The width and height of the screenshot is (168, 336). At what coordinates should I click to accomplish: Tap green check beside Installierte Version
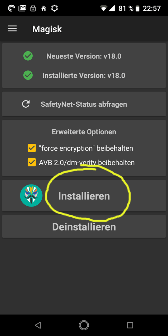pos(28,75)
